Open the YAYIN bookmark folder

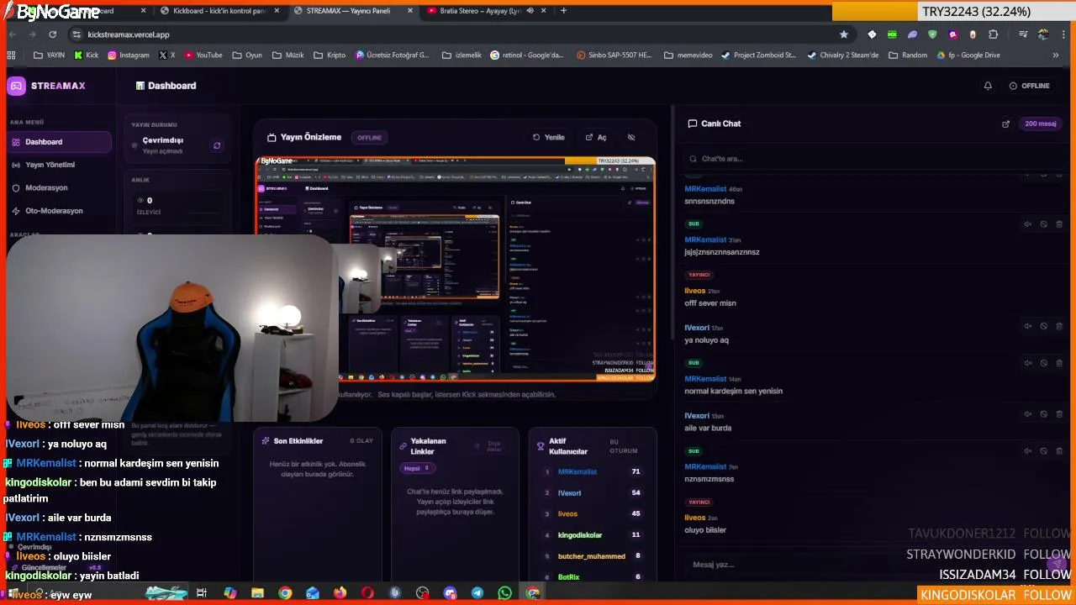tap(49, 55)
